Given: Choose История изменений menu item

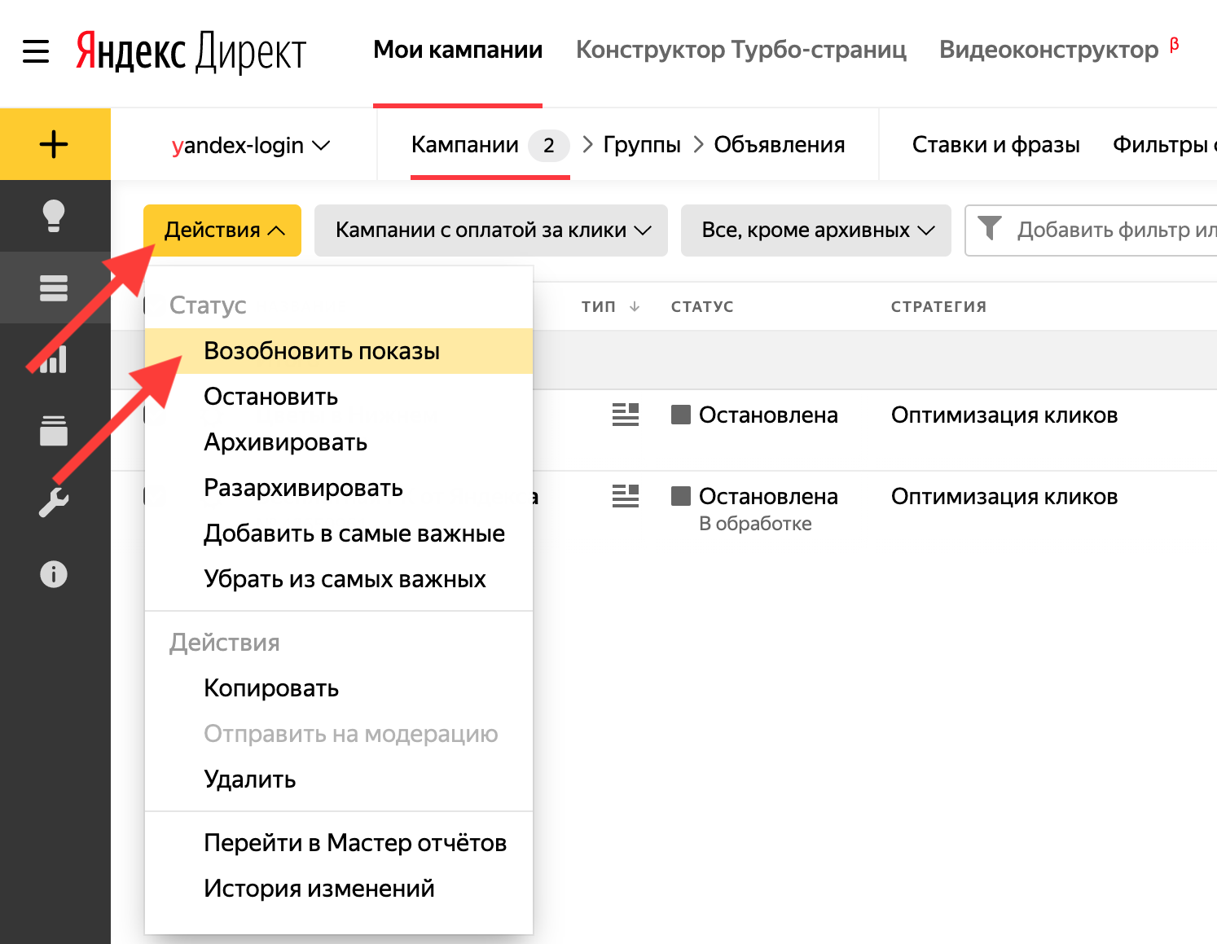Looking at the screenshot, I should tap(339, 889).
